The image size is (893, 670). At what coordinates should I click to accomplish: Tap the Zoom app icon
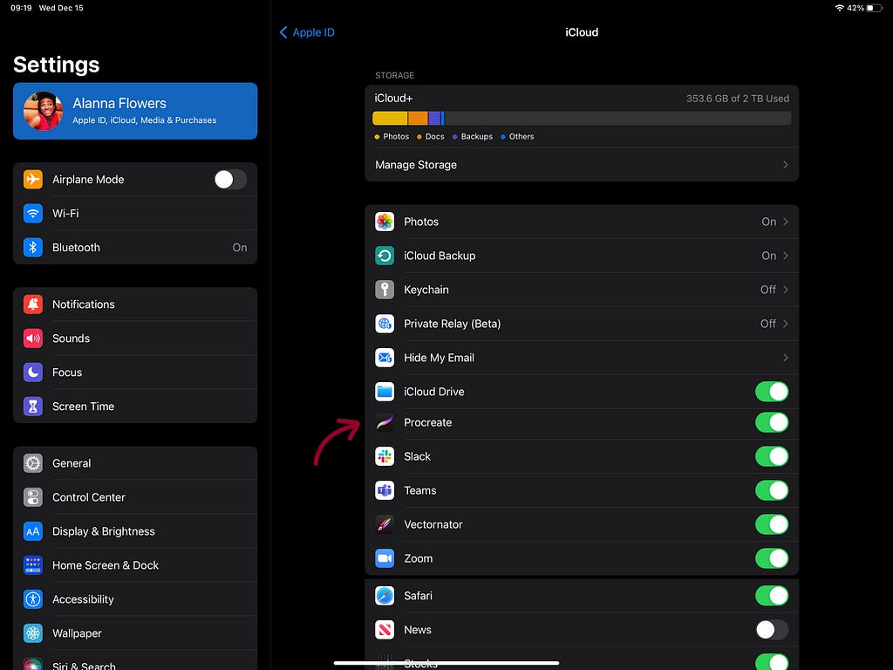point(385,559)
